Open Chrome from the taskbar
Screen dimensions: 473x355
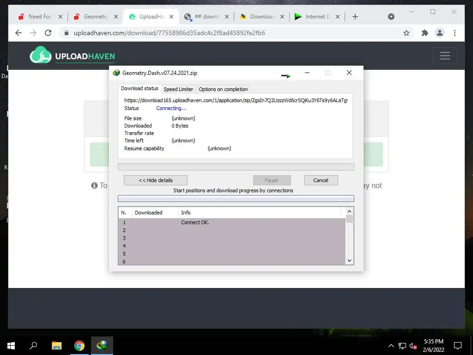79,346
